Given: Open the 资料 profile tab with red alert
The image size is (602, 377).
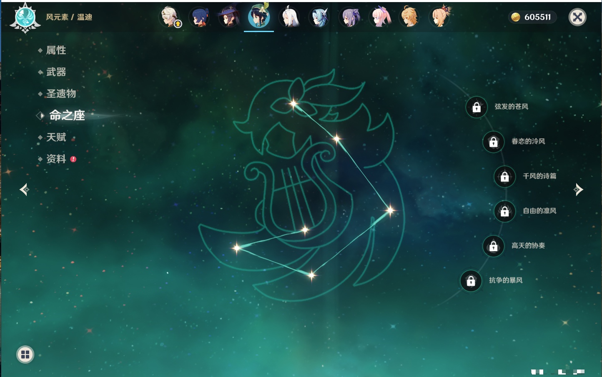Looking at the screenshot, I should 56,159.
